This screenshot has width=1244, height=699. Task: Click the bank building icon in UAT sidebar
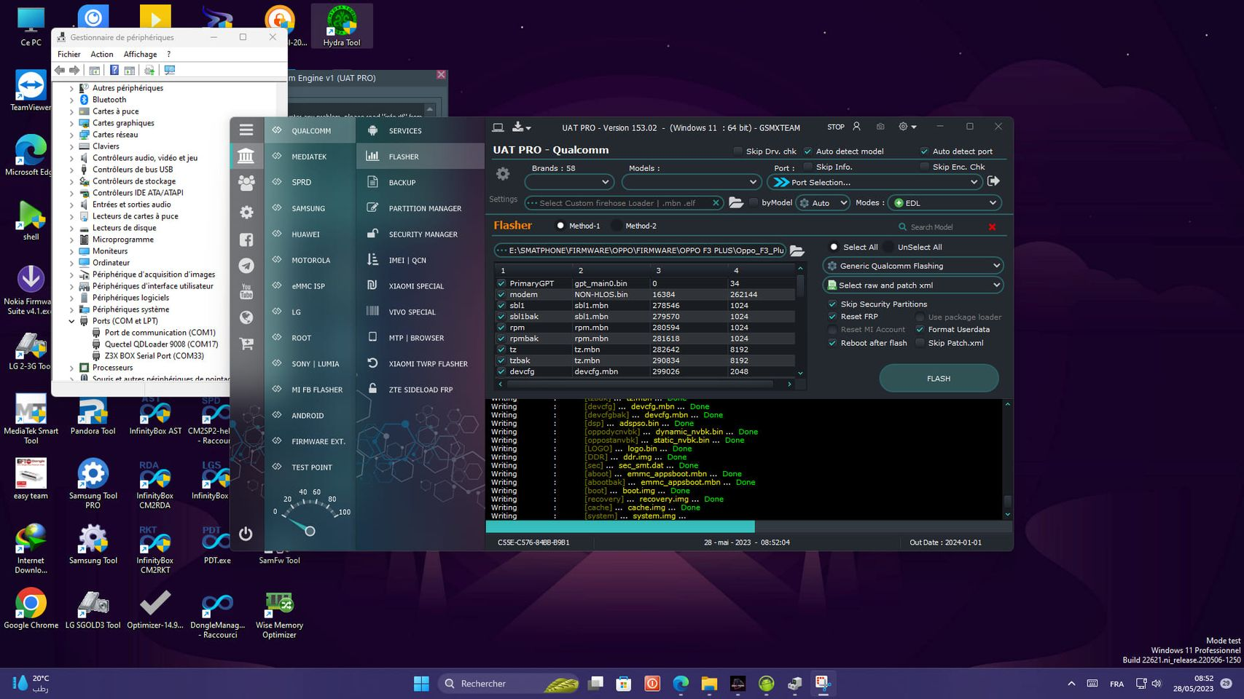pyautogui.click(x=246, y=156)
